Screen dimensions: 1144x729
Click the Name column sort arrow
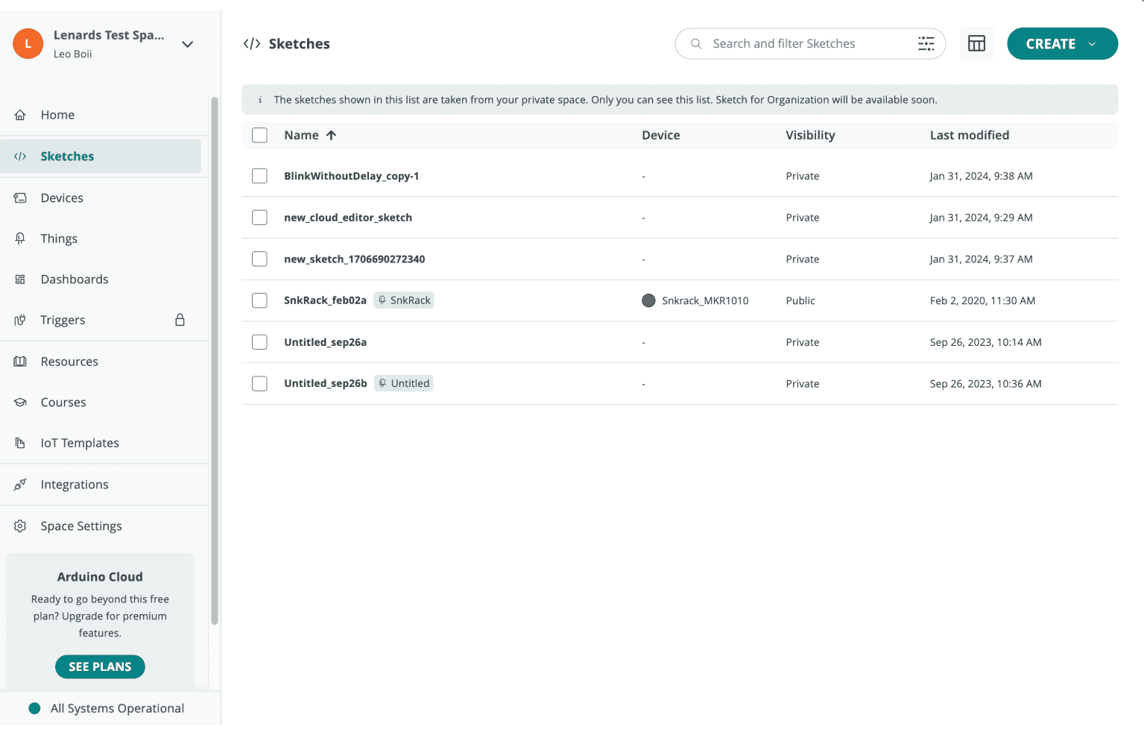331,135
